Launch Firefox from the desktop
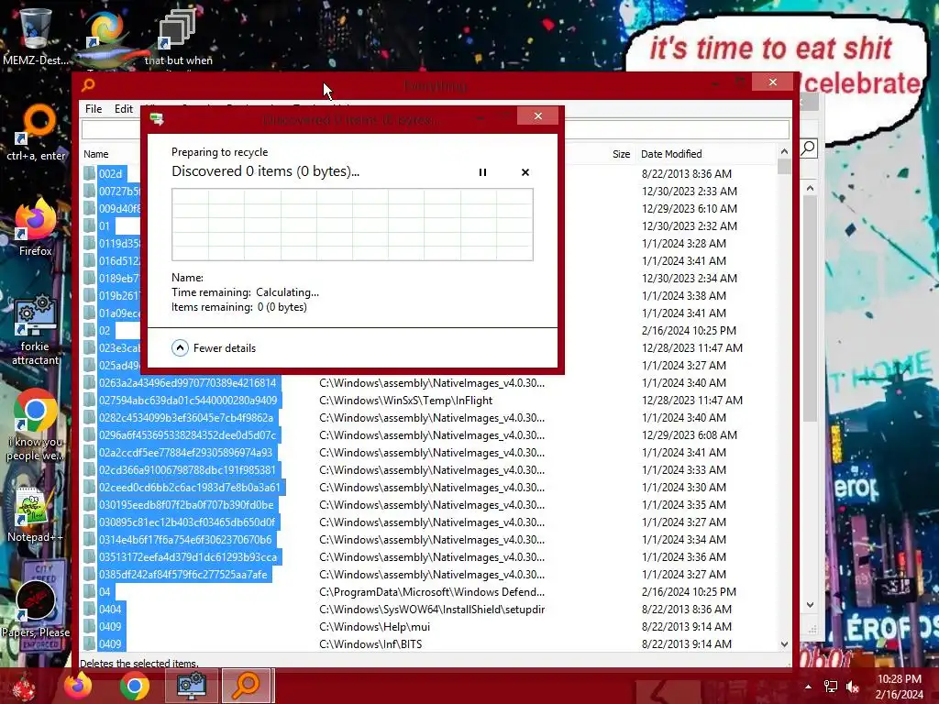Viewport: 939px width, 704px height. (x=36, y=227)
